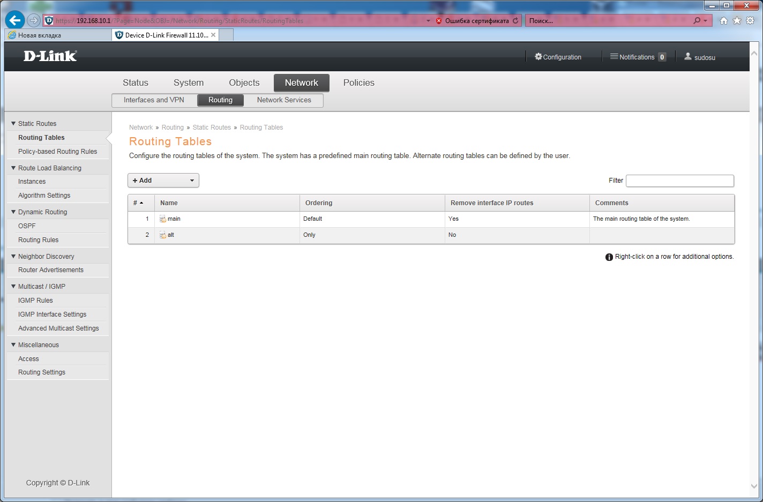Click the Notifications count badge
The image size is (763, 502).
662,57
